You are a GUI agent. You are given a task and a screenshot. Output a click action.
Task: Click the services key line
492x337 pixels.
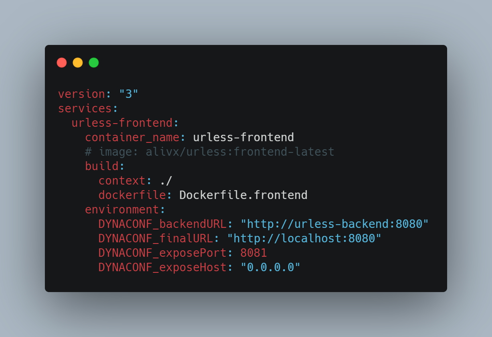88,108
